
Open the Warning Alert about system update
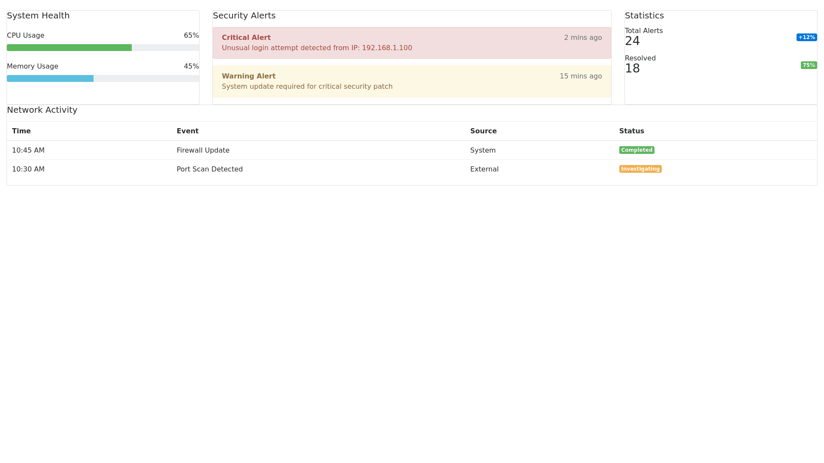[412, 81]
